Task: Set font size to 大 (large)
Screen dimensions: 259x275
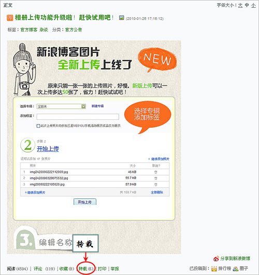Action: [x=240, y=5]
